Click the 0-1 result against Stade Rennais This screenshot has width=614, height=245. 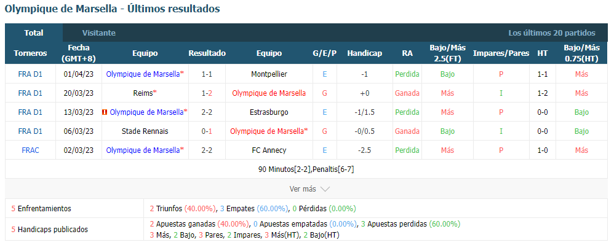point(207,131)
